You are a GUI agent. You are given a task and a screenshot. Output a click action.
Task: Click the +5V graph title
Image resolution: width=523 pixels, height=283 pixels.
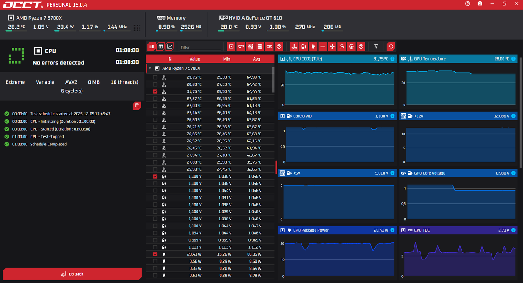[x=297, y=173]
